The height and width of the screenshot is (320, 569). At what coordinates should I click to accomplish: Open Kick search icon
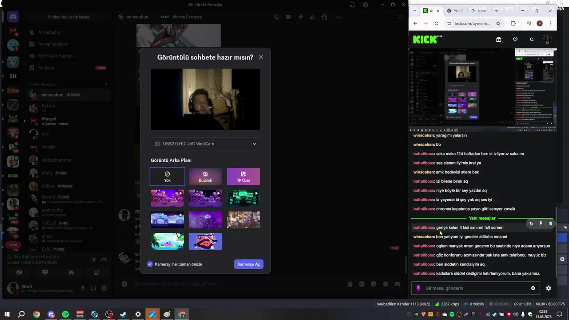point(532,40)
